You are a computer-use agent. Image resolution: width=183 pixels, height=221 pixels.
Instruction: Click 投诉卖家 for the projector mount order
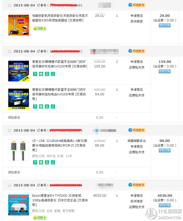137,21
